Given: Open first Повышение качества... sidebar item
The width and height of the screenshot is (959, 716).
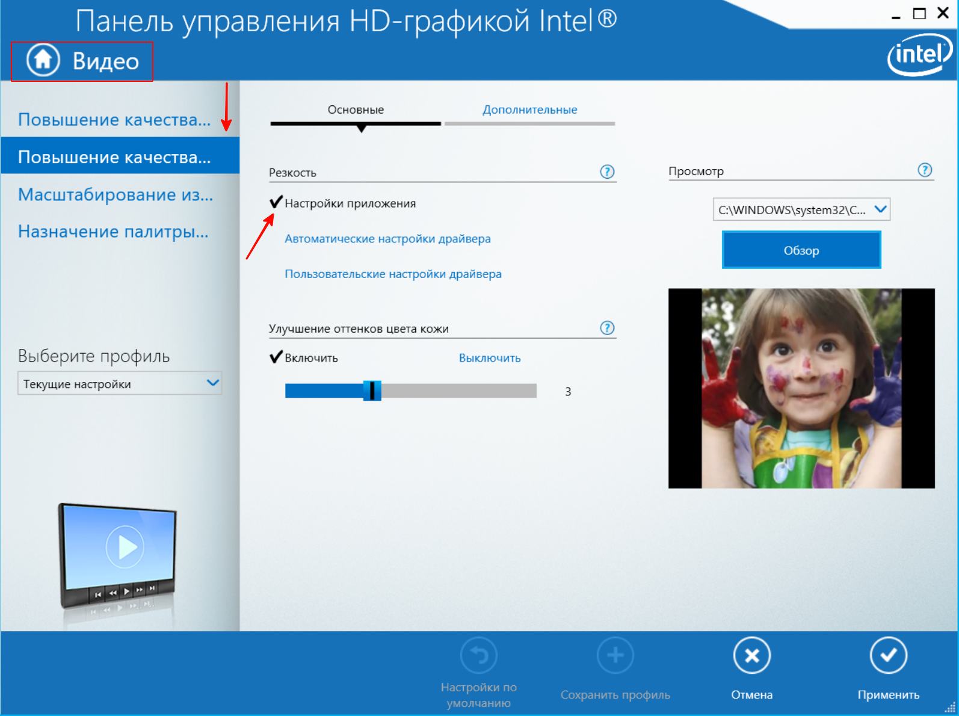Looking at the screenshot, I should click(114, 120).
